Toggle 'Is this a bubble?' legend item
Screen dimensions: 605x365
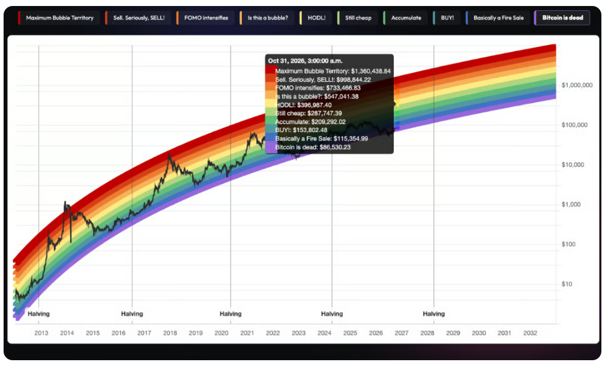(266, 18)
